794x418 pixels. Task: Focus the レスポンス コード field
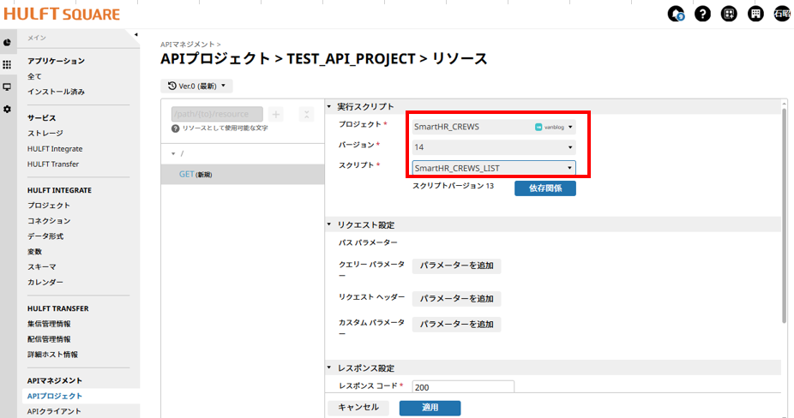(x=463, y=386)
